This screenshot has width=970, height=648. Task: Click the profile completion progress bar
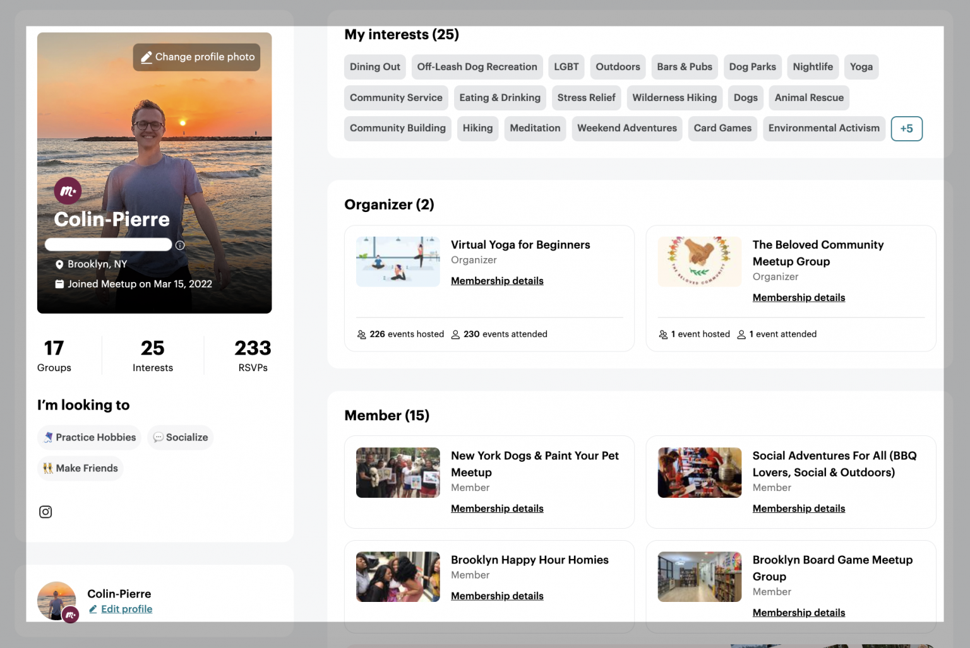click(x=108, y=244)
